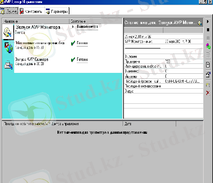Open the report document icon in toolbar
The height and width of the screenshot is (183, 213).
point(208,65)
